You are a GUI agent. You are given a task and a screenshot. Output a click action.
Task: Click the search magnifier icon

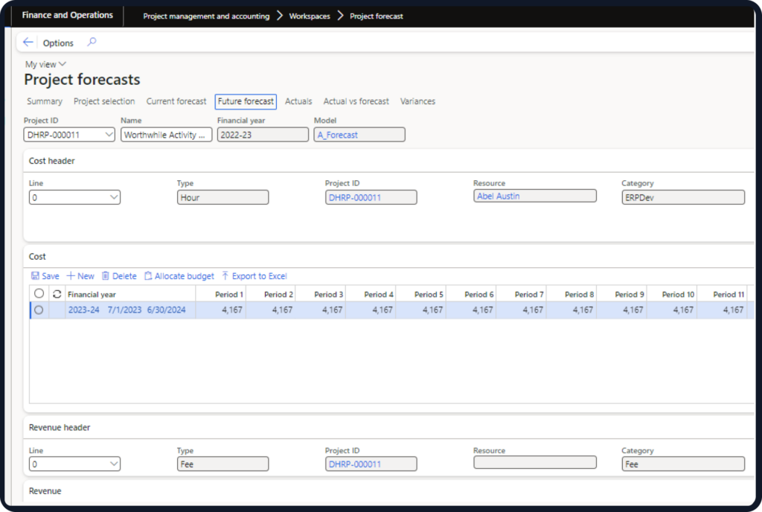(92, 42)
